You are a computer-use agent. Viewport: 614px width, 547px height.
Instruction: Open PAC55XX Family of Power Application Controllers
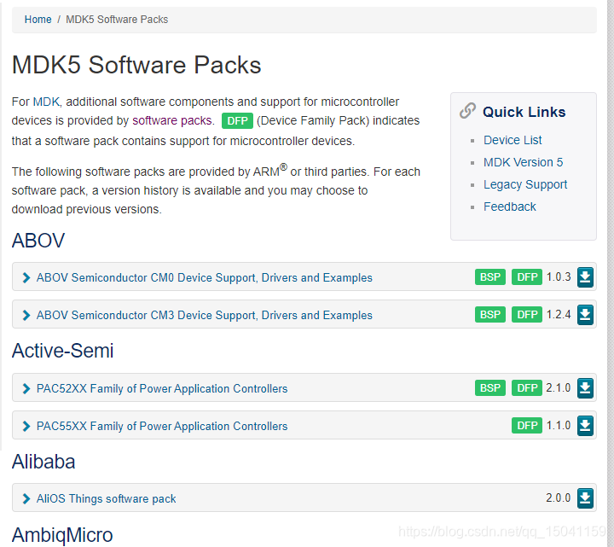(162, 426)
